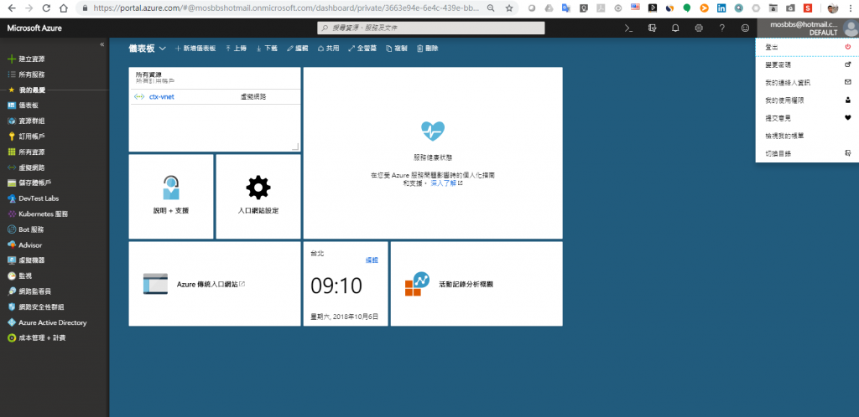Click 編輯 (Edit) with pencil in dashboard toolbar
This screenshot has width=859, height=417.
click(x=298, y=49)
